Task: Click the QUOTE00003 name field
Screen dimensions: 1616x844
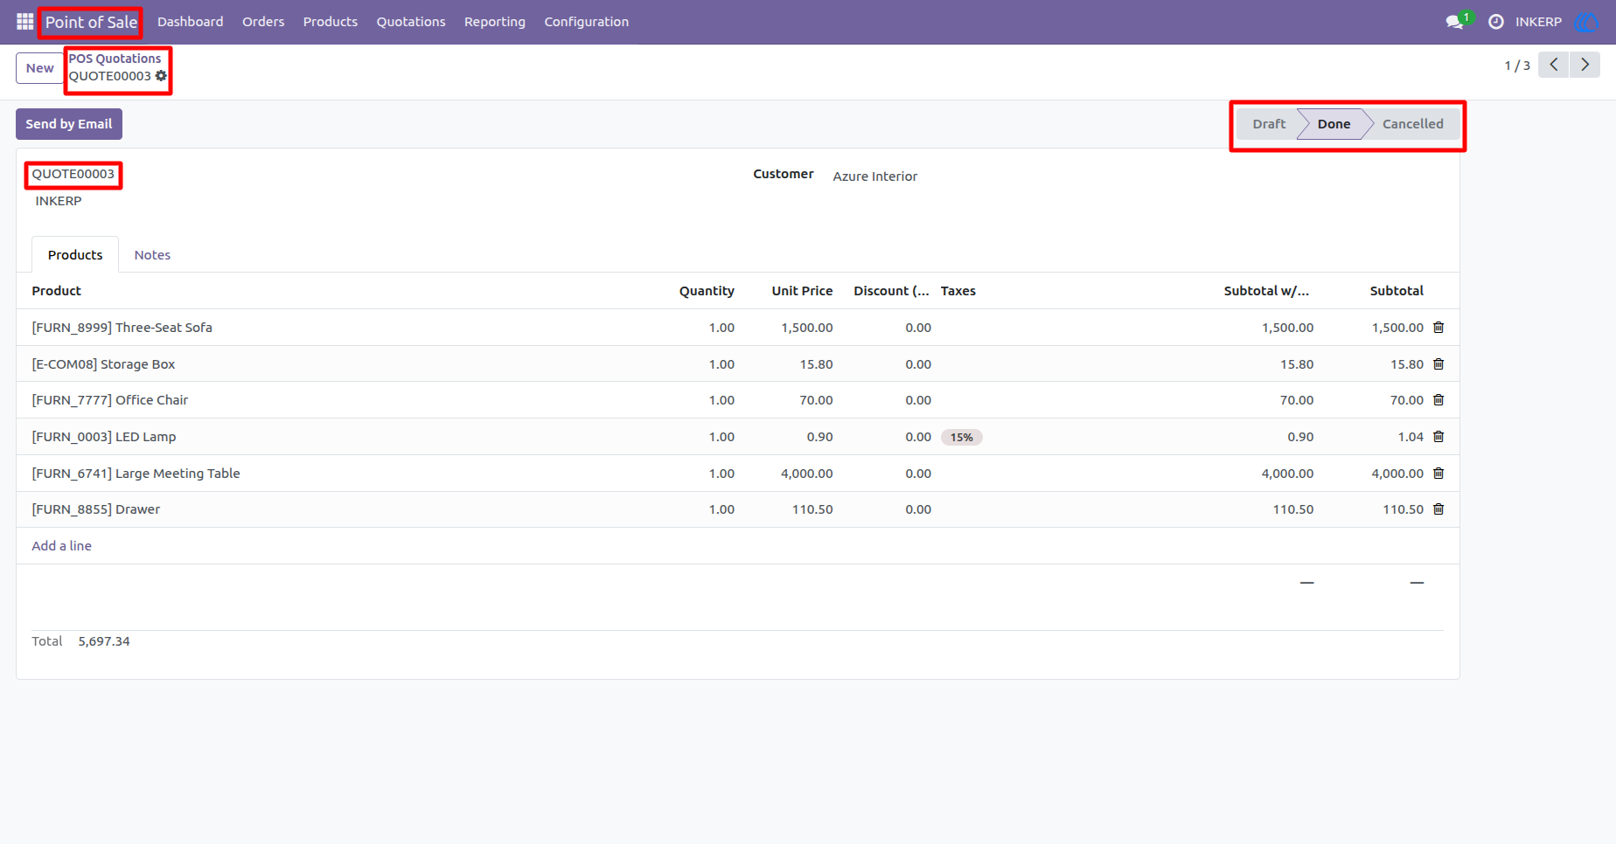Action: point(73,174)
